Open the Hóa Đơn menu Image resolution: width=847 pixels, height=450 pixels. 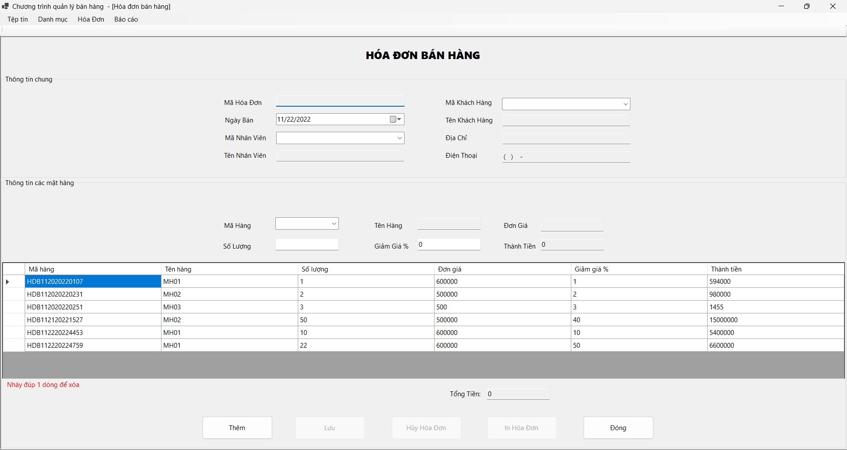[90, 19]
